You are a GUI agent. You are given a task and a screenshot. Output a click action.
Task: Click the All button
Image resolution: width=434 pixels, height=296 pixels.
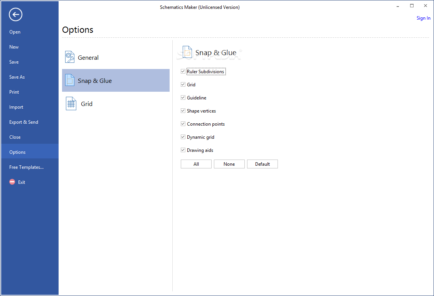[196, 164]
